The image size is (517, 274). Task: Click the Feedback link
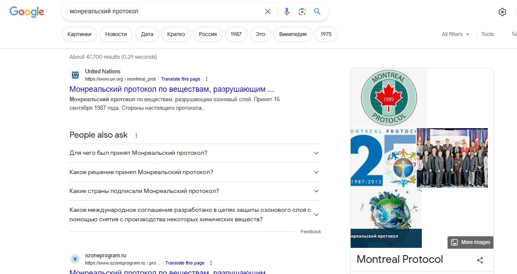click(x=311, y=232)
